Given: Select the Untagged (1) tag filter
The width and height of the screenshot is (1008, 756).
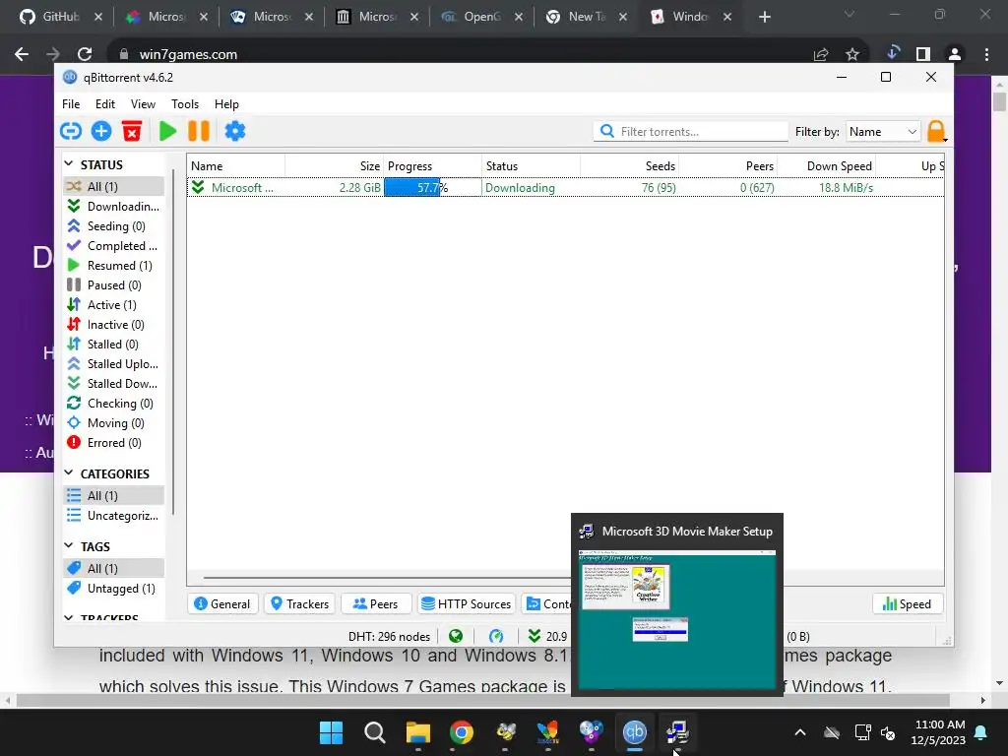Looking at the screenshot, I should click(114, 589).
